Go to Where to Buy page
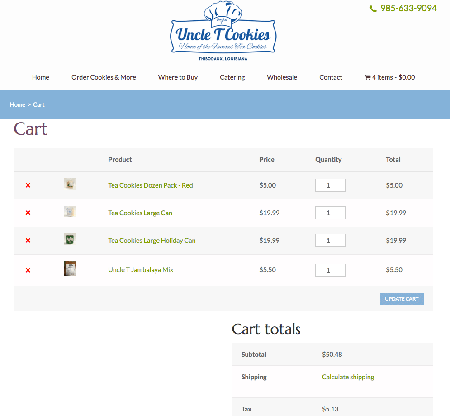Screen dimensions: 450x416 (178, 77)
